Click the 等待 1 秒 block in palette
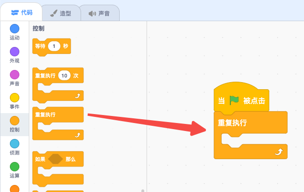Image resolution: width=304 pixels, height=192 pixels. tap(51, 47)
